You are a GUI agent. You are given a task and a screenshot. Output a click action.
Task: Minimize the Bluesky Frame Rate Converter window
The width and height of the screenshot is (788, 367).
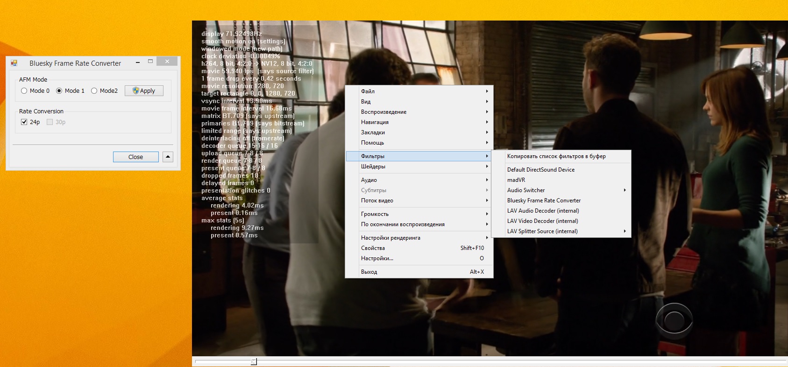(x=138, y=62)
